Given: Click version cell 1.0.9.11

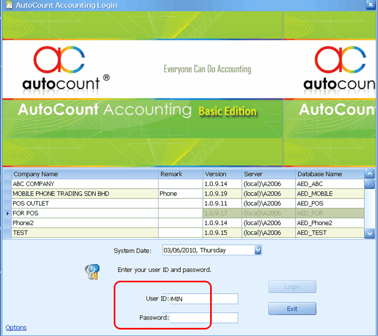Looking at the screenshot, I should point(222,204).
